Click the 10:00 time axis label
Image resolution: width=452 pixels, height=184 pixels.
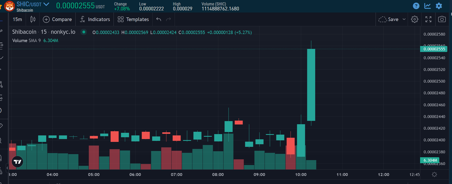pos(301,175)
